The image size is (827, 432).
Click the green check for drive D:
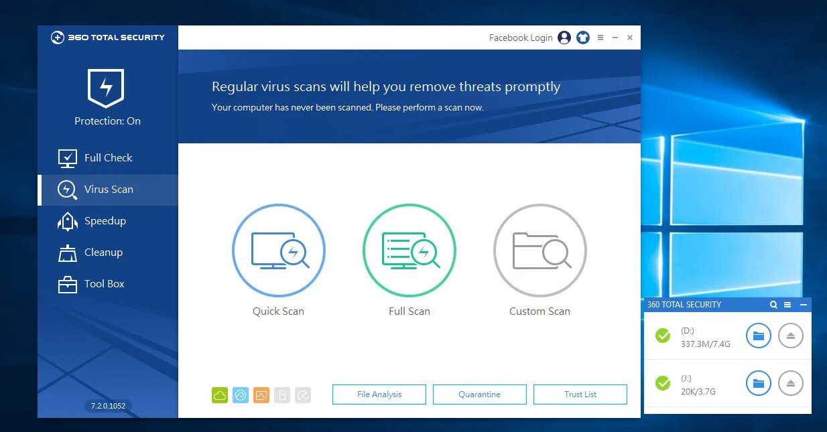click(663, 336)
